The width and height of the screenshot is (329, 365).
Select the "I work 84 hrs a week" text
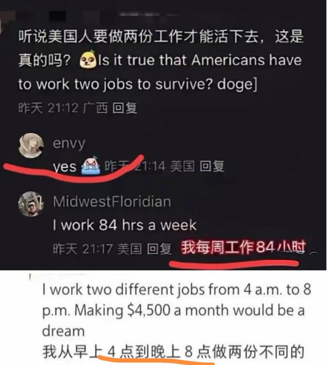point(125,225)
